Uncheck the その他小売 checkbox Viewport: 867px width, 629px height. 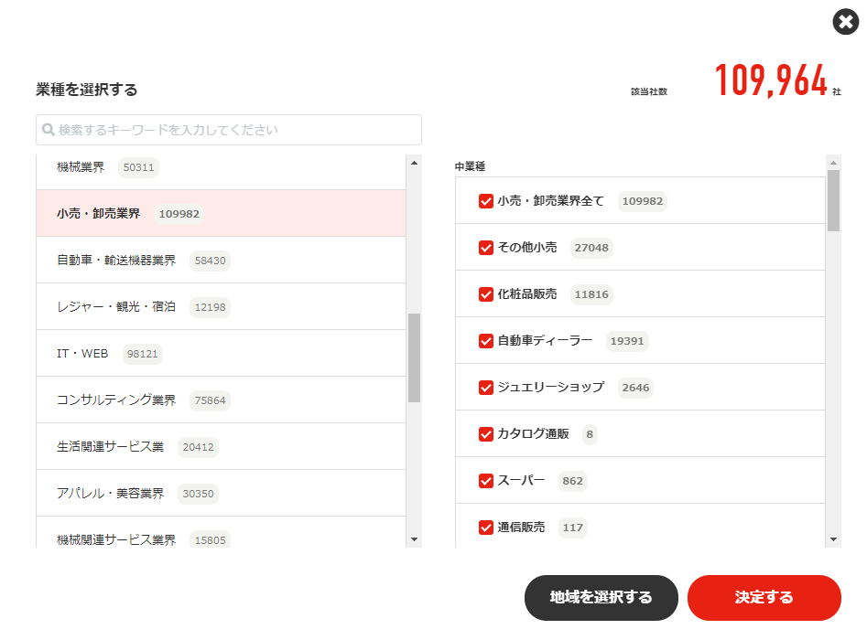[486, 248]
